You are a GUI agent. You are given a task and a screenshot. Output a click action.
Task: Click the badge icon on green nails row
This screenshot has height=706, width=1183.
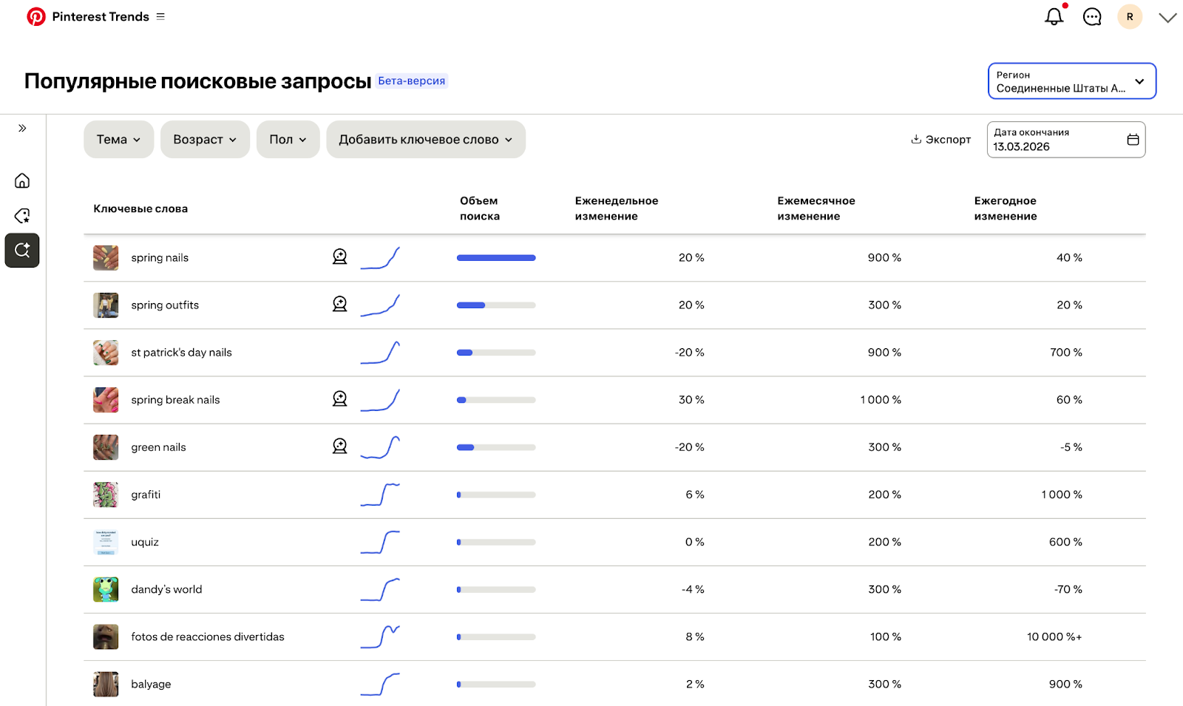tap(339, 446)
